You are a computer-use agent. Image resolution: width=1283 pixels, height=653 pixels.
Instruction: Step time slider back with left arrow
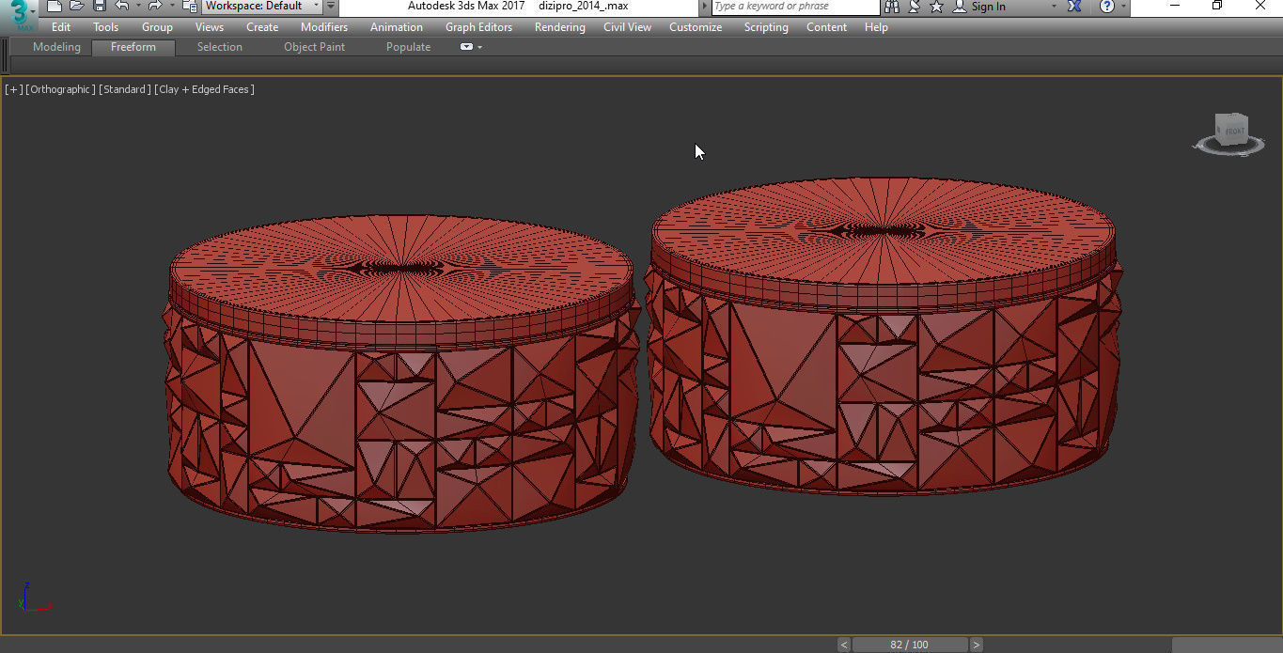844,645
